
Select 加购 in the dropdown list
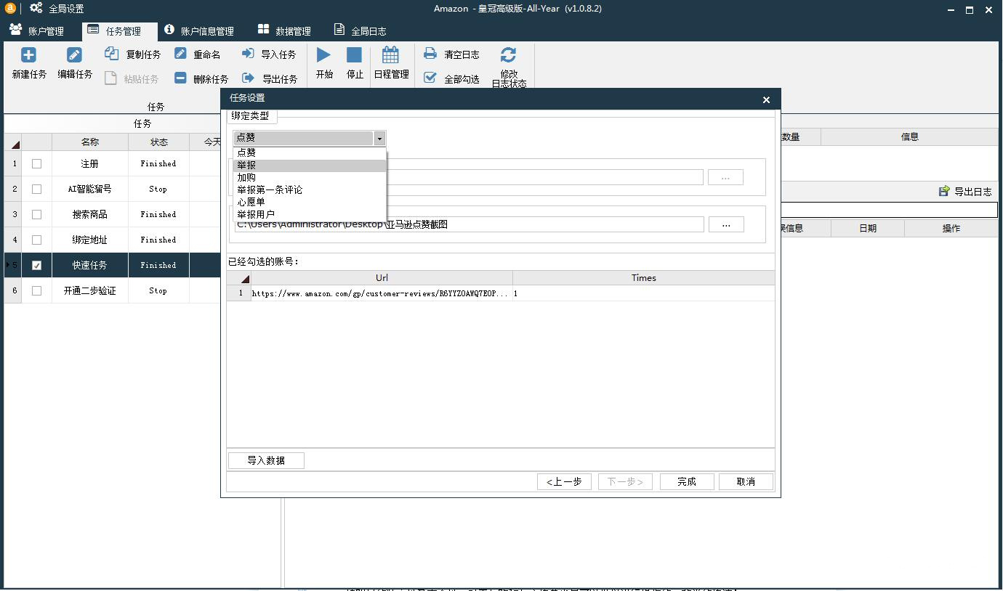pyautogui.click(x=310, y=178)
